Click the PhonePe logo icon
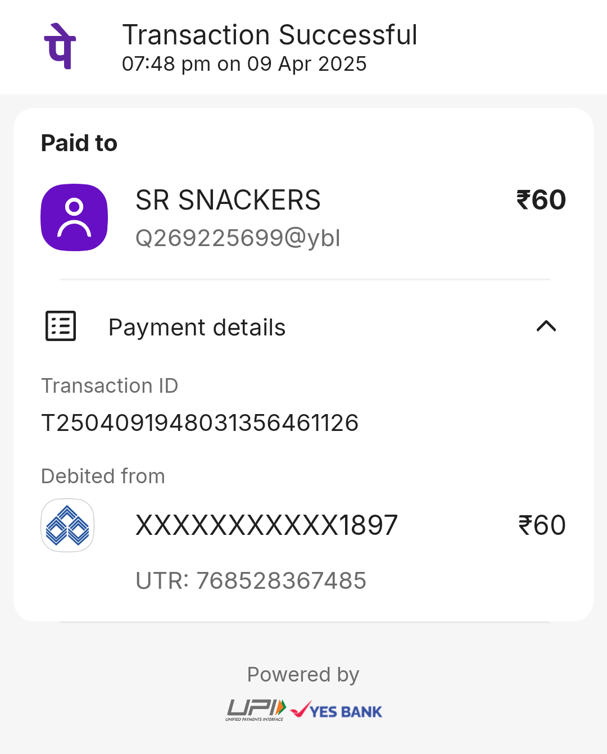This screenshot has height=754, width=607. (60, 46)
